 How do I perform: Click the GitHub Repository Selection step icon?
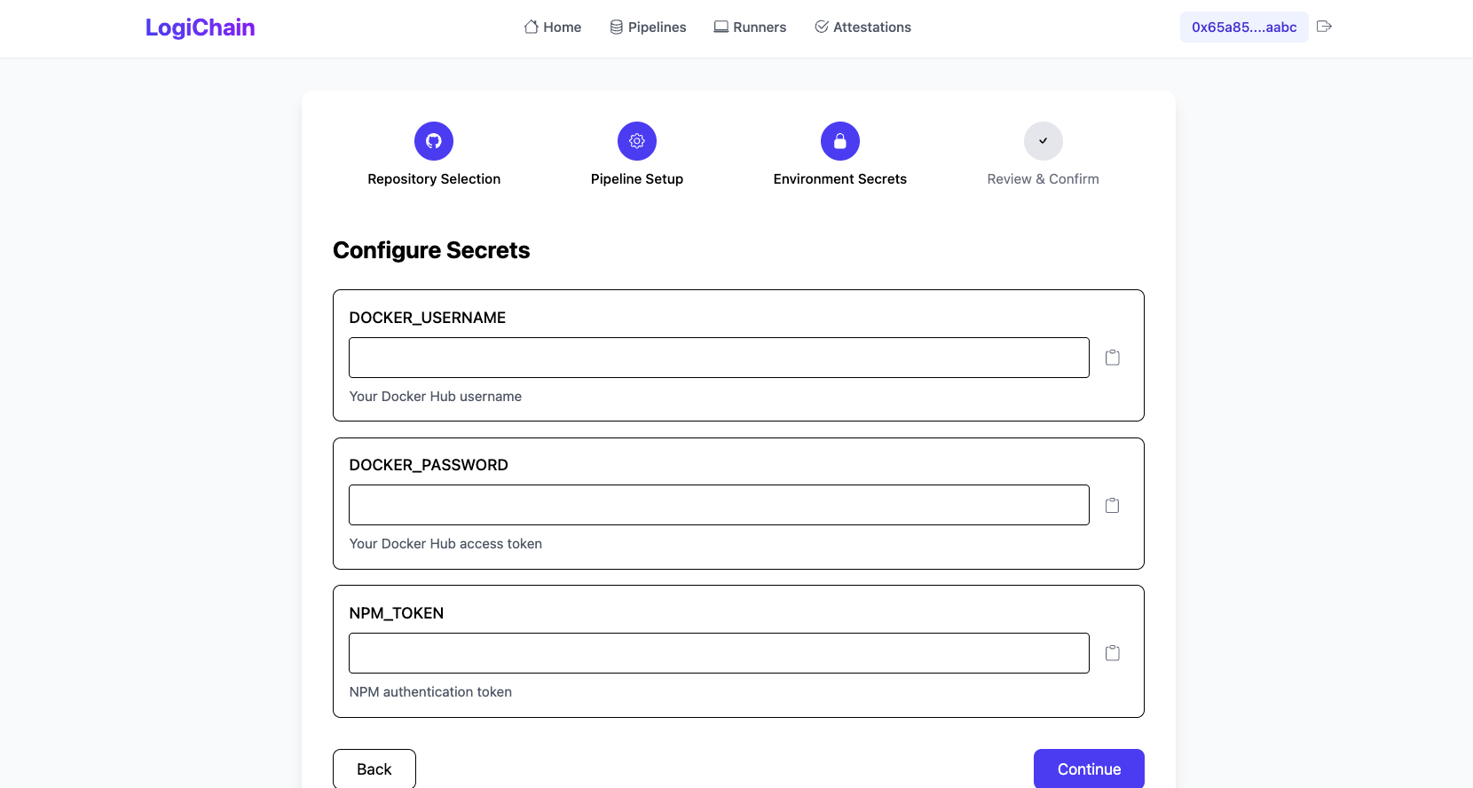[434, 141]
